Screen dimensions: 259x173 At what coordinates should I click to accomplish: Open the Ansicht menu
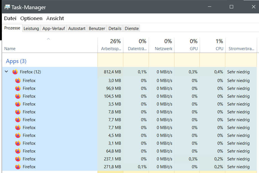(55, 18)
